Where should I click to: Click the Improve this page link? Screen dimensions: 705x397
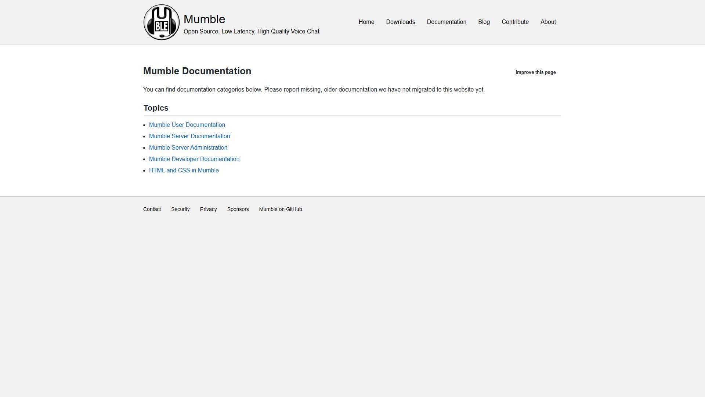[535, 72]
